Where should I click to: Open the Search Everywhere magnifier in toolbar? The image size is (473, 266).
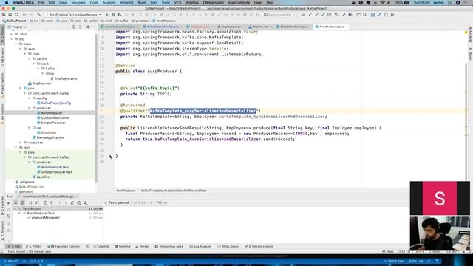point(364,15)
